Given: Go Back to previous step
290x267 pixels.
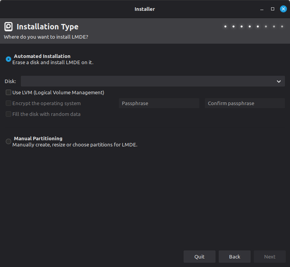Looking at the screenshot, I should tap(234, 257).
